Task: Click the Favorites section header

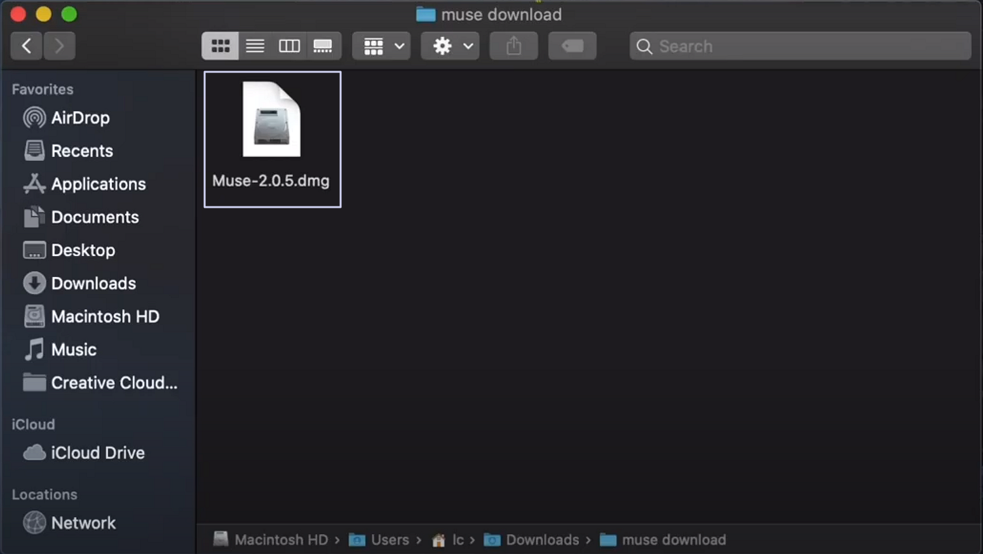Action: pos(43,89)
